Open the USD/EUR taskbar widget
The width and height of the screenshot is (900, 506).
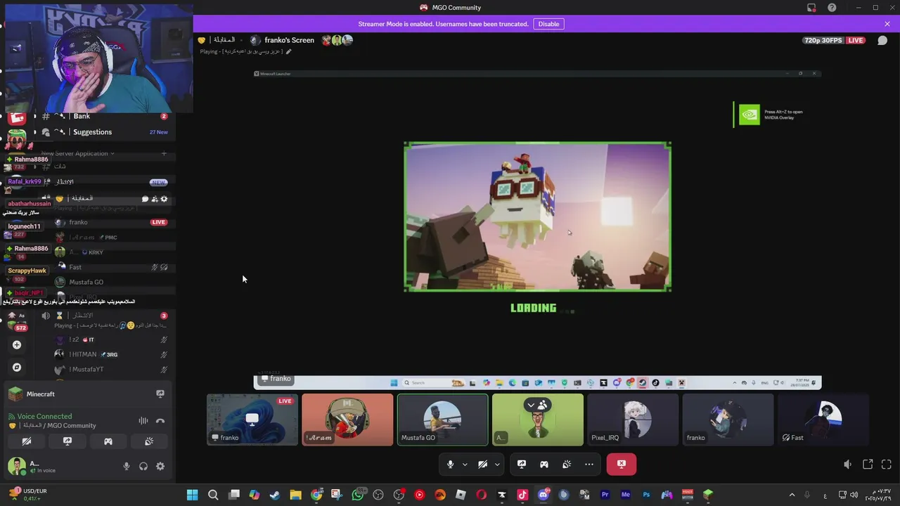(28, 495)
